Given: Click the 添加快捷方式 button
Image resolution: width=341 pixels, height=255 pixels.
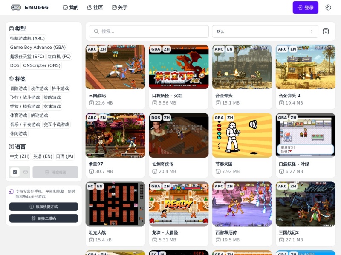Looking at the screenshot, I should (44, 207).
